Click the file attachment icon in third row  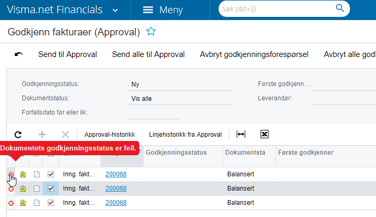point(37,203)
